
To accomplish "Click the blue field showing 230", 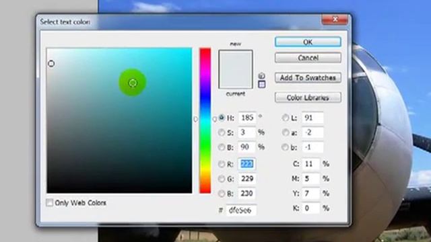I will pyautogui.click(x=247, y=194).
